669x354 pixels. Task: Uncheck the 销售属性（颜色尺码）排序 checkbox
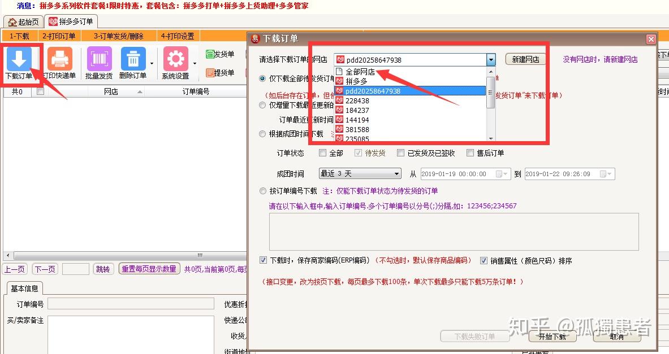tap(485, 260)
